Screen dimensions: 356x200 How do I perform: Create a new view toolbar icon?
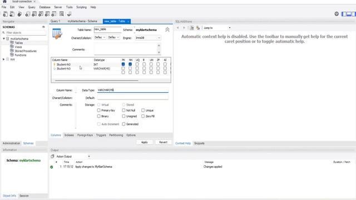coord(41,14)
